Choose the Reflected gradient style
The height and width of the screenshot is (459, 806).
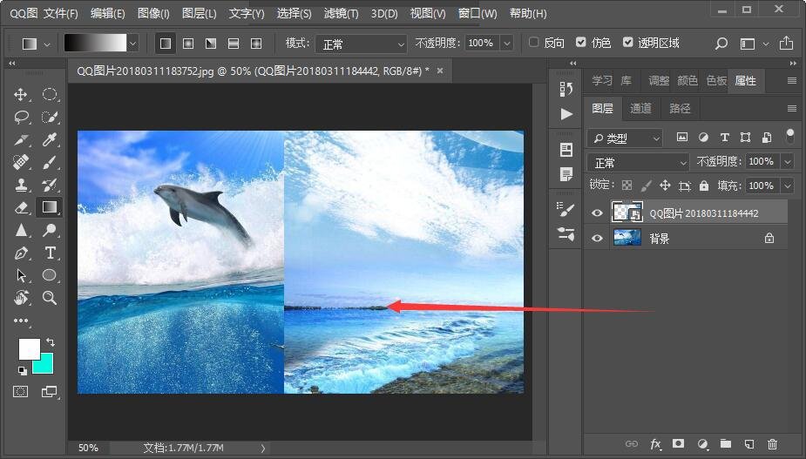point(234,44)
